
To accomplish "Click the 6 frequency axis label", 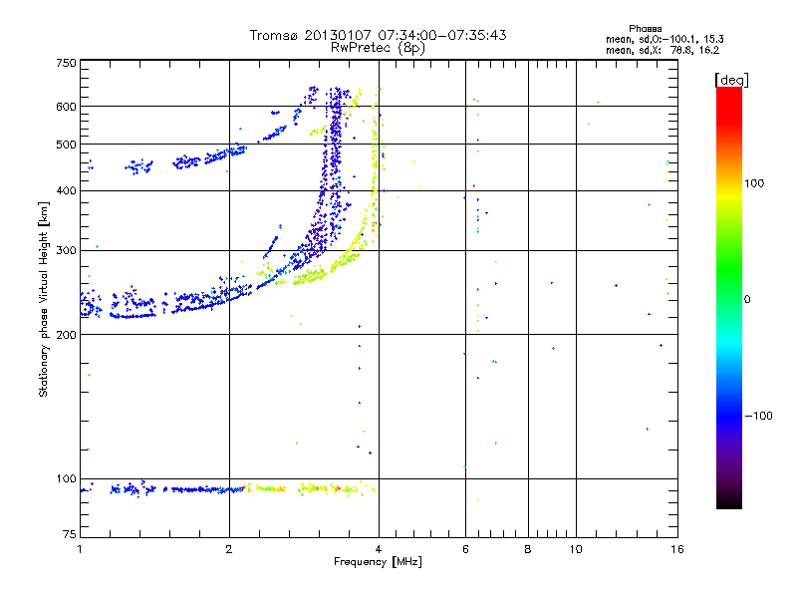I will [465, 549].
